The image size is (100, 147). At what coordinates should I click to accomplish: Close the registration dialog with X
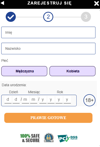96,4
